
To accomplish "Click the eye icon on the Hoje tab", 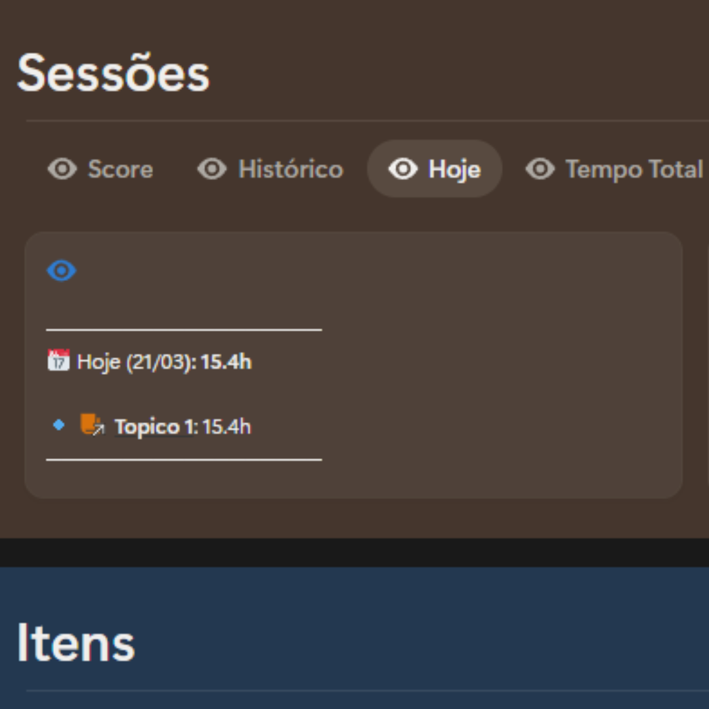I will click(402, 169).
